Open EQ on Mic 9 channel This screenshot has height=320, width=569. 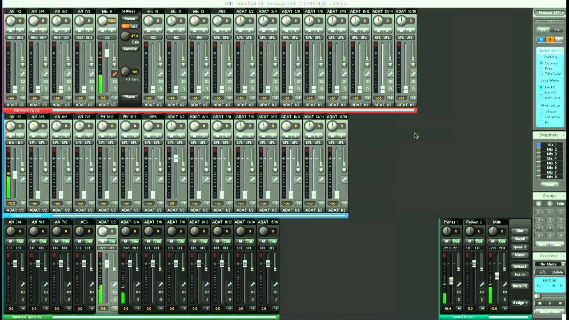[115, 81]
